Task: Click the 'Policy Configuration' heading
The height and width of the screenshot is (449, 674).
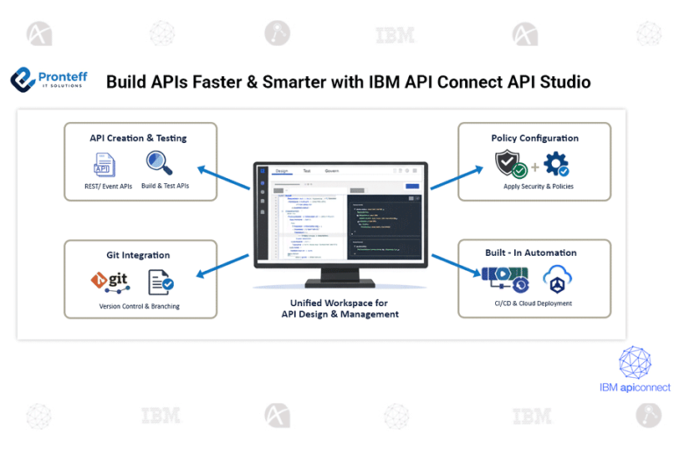Action: tap(534, 138)
